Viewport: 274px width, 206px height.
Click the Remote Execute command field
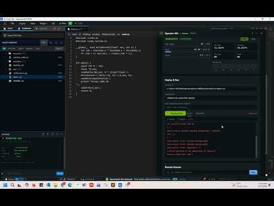(207, 172)
